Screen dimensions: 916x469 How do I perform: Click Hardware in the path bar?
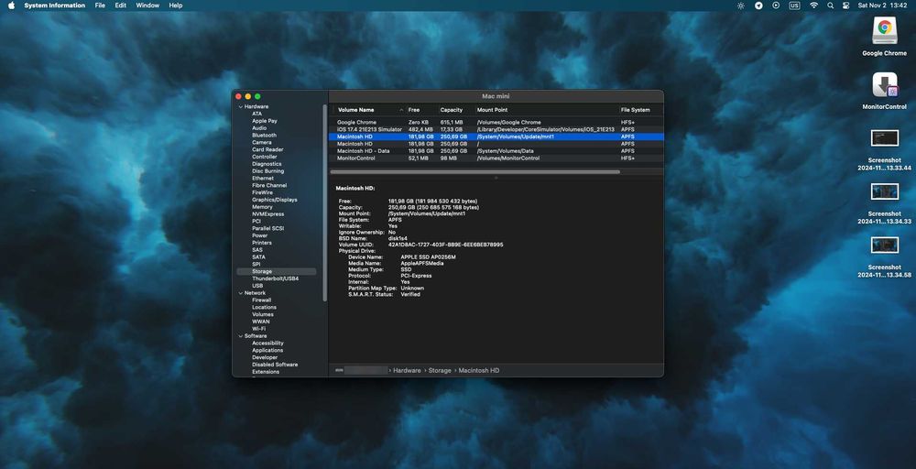point(407,371)
